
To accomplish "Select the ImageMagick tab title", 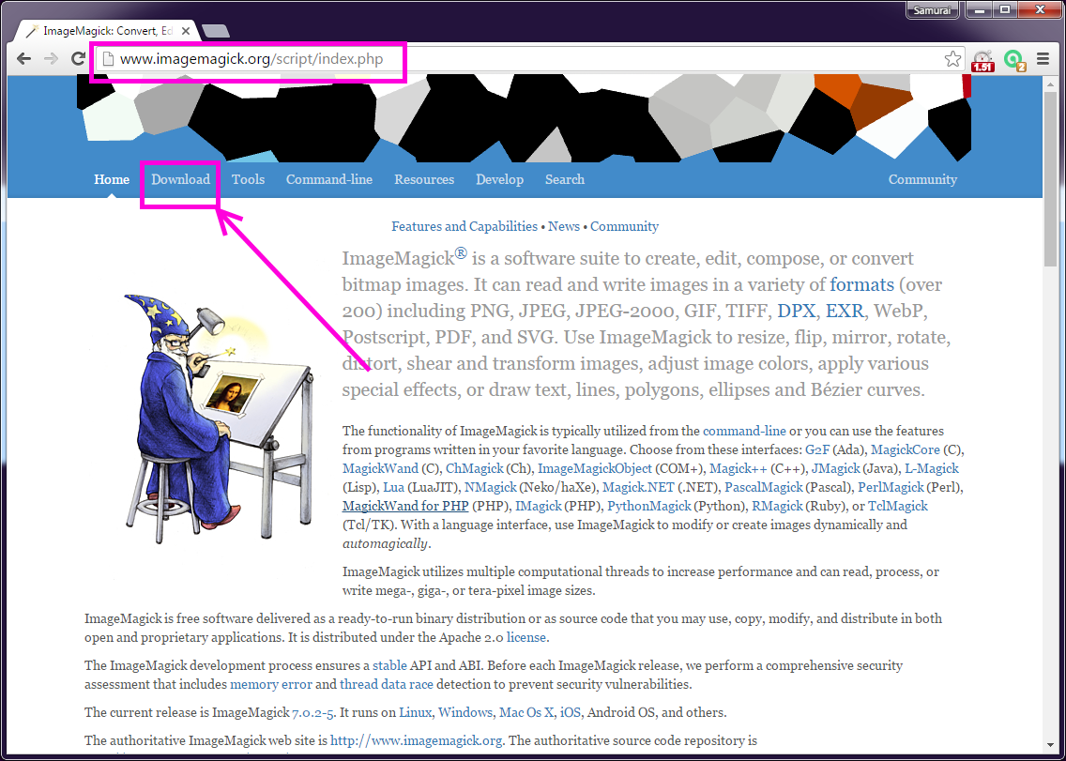I will (107, 31).
